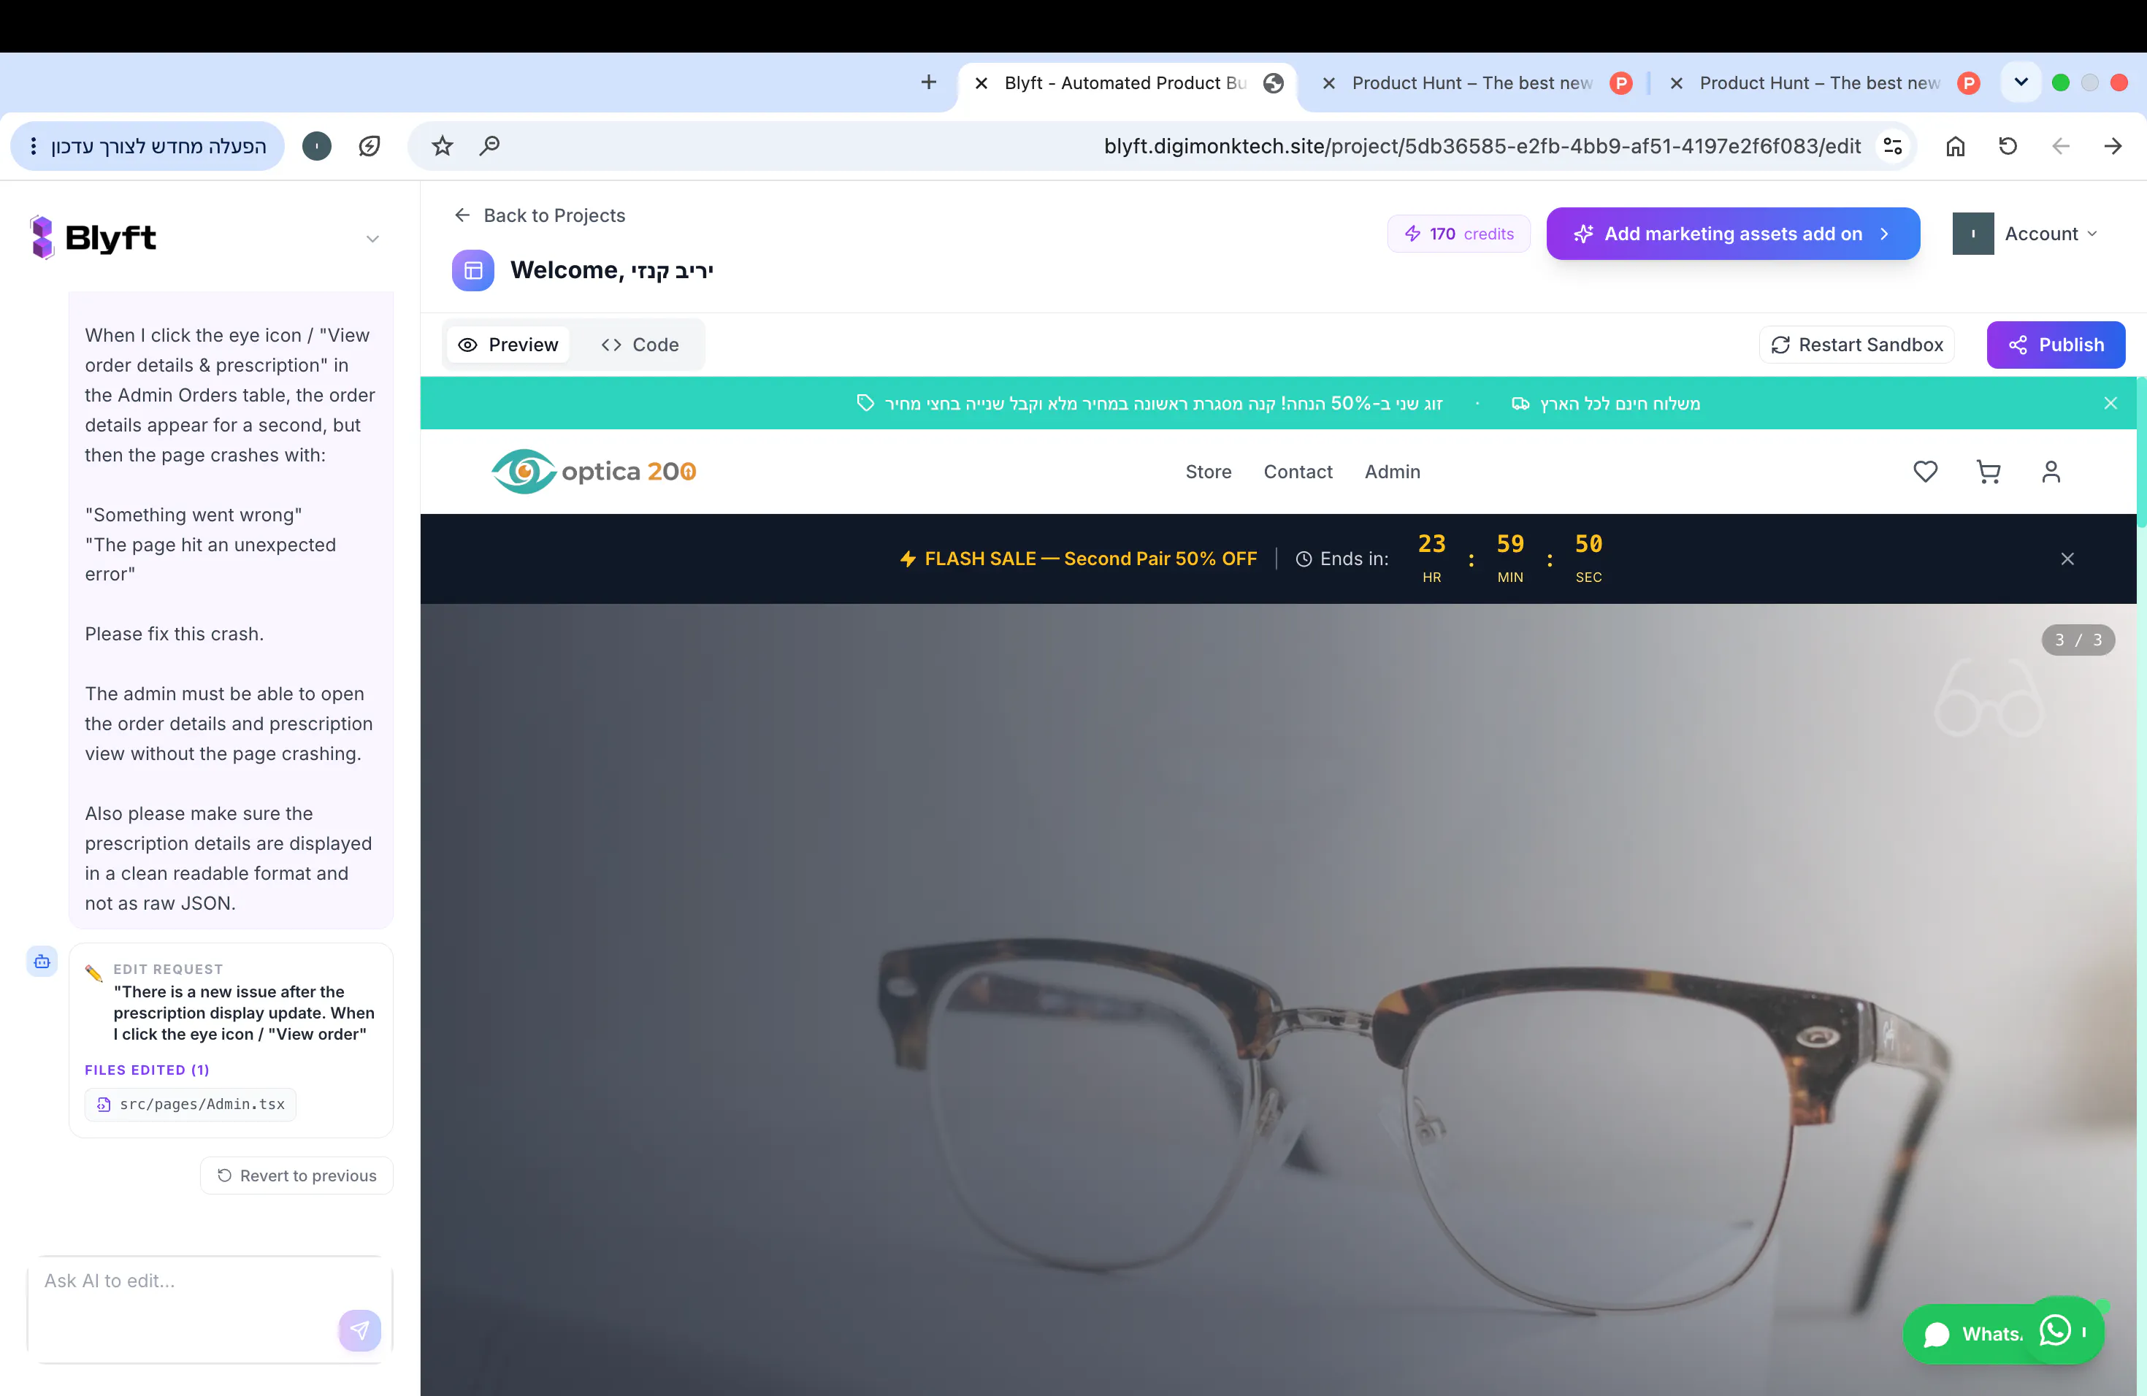
Task: Revert to previous version
Action: tap(296, 1175)
